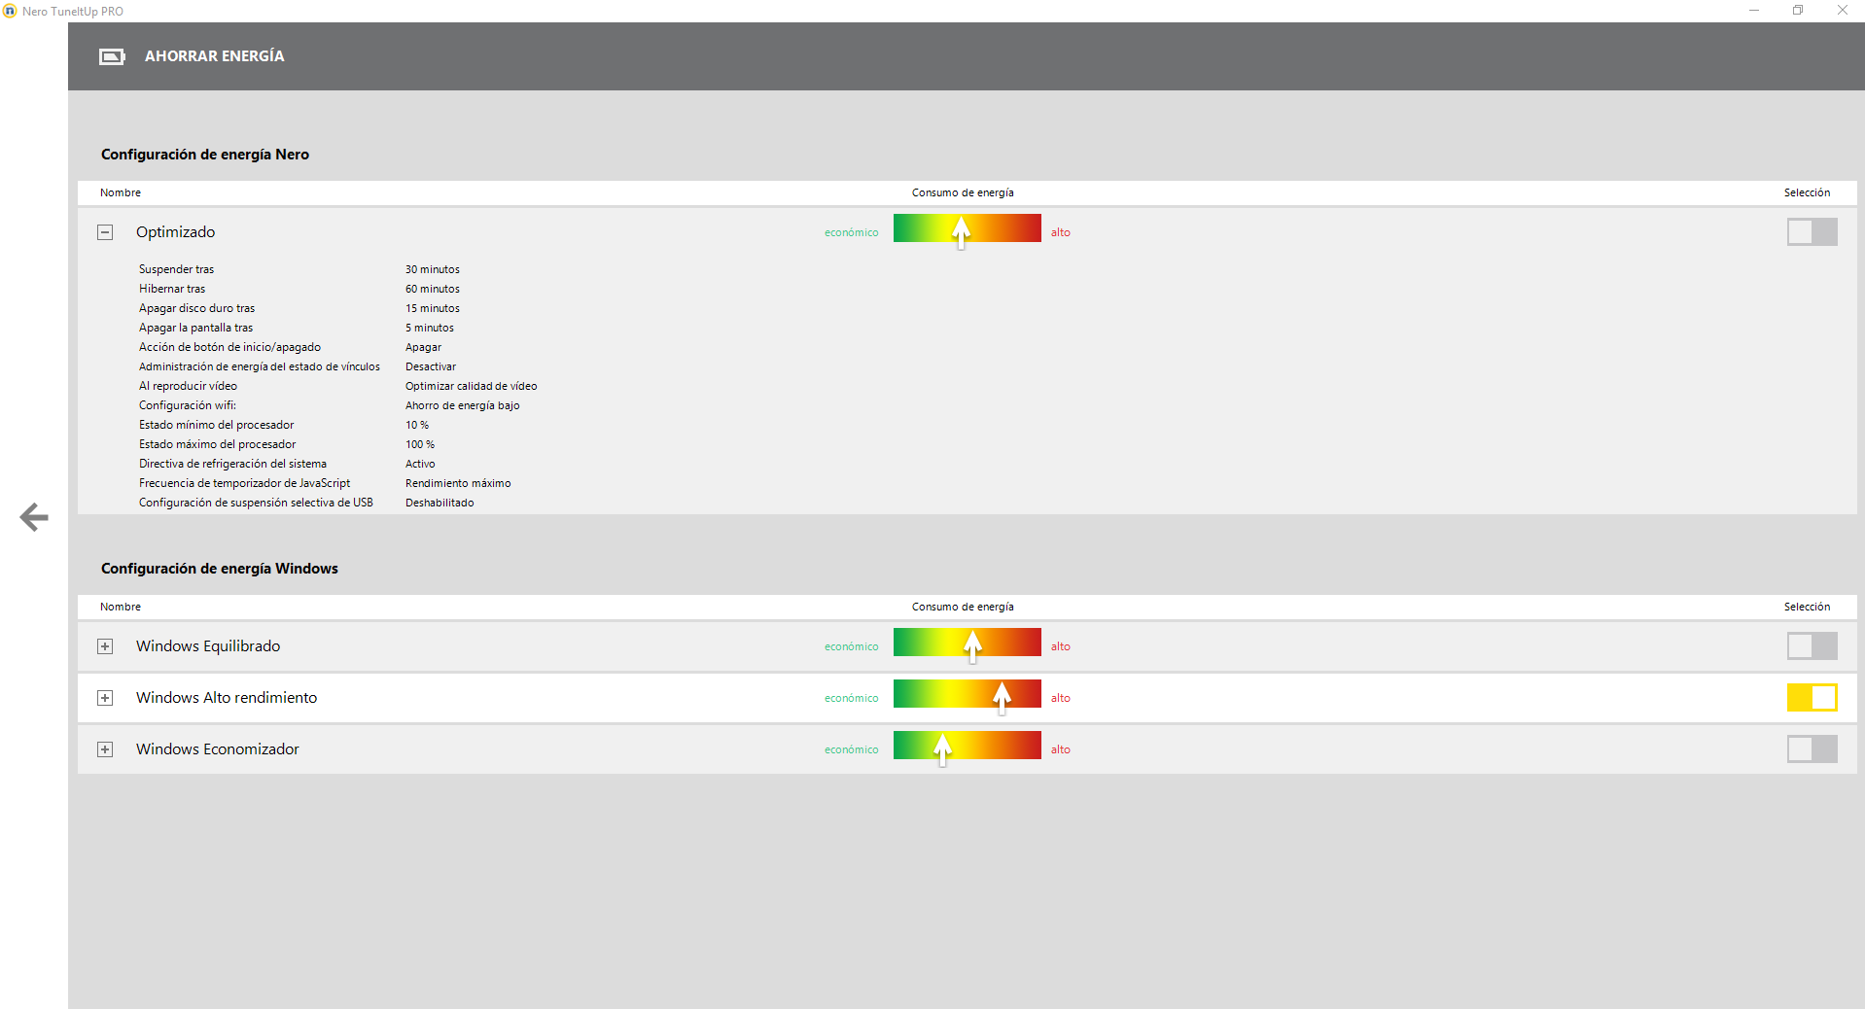The width and height of the screenshot is (1865, 1009).
Task: Click the 60 minutos value
Action: coord(433,289)
